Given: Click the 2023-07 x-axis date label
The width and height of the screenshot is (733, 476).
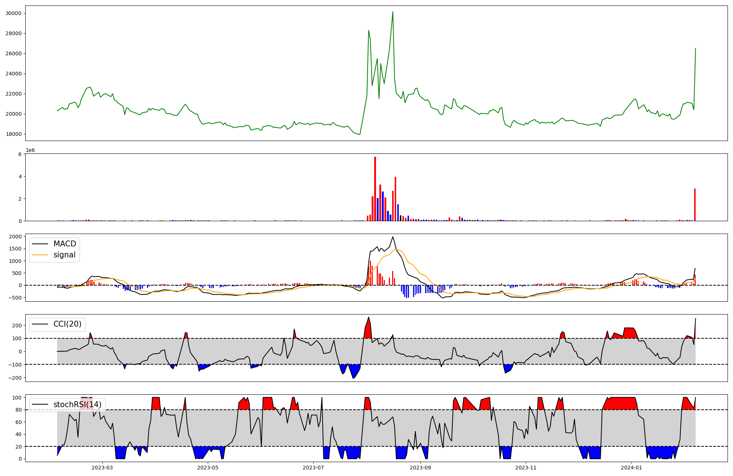Looking at the screenshot, I should point(313,467).
